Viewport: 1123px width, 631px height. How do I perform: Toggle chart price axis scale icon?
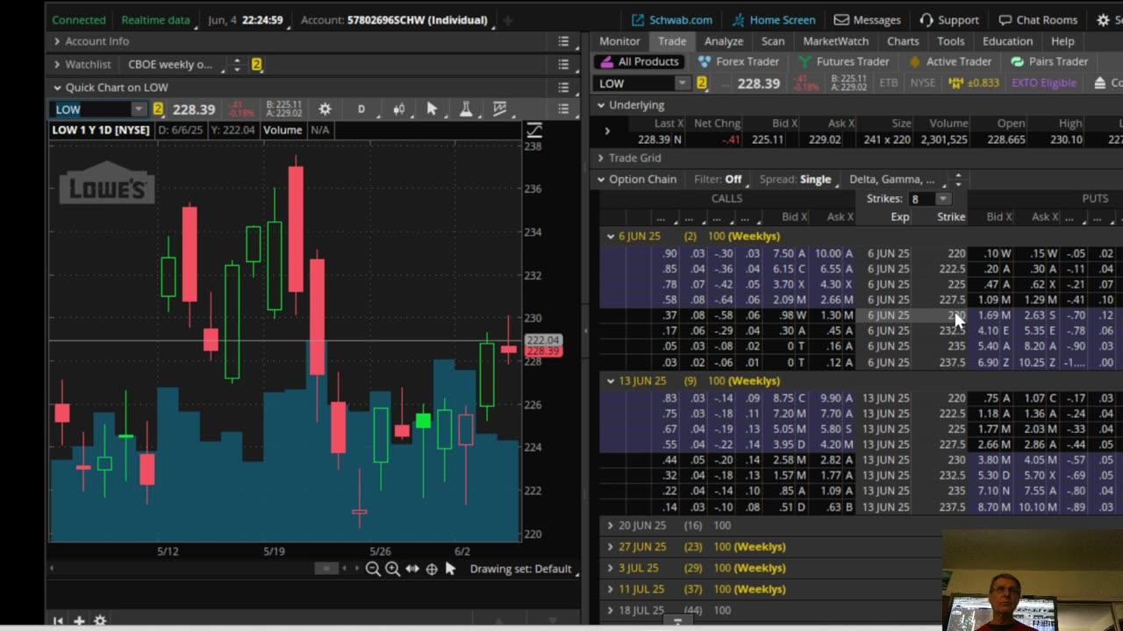[534, 131]
